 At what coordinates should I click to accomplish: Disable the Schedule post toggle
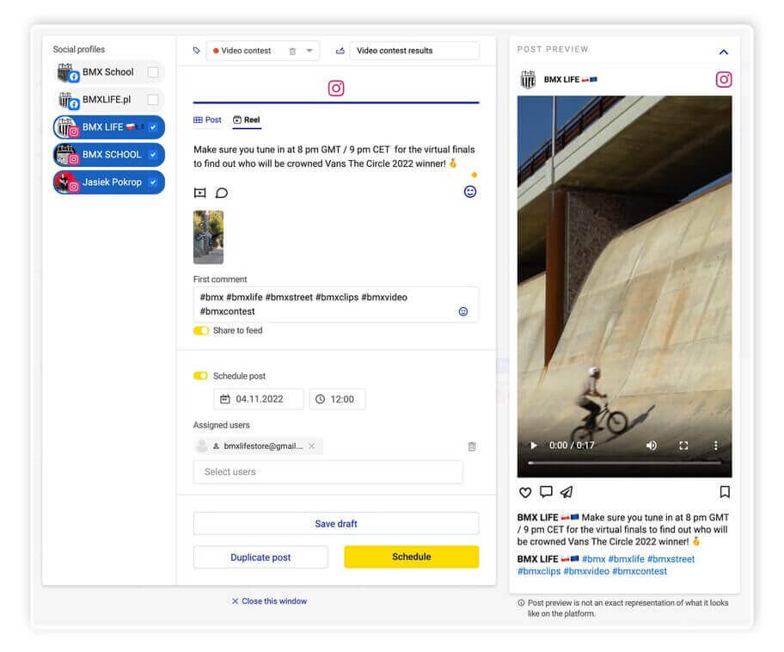[x=201, y=376]
